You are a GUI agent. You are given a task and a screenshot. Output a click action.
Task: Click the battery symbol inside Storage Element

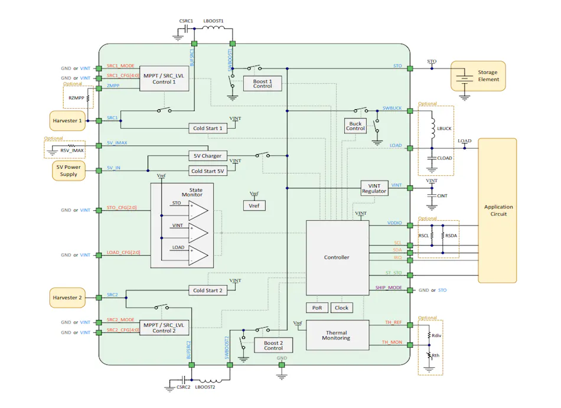464,79
